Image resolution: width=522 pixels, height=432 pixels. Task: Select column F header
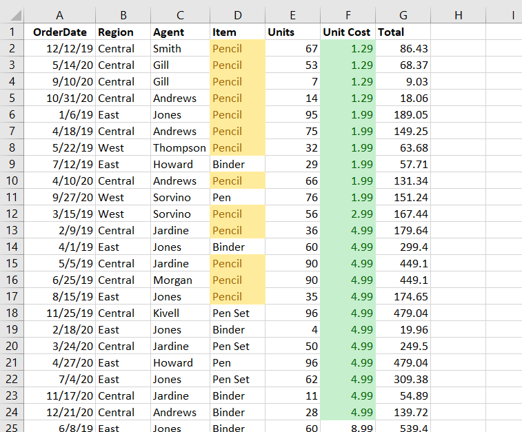[x=348, y=15]
